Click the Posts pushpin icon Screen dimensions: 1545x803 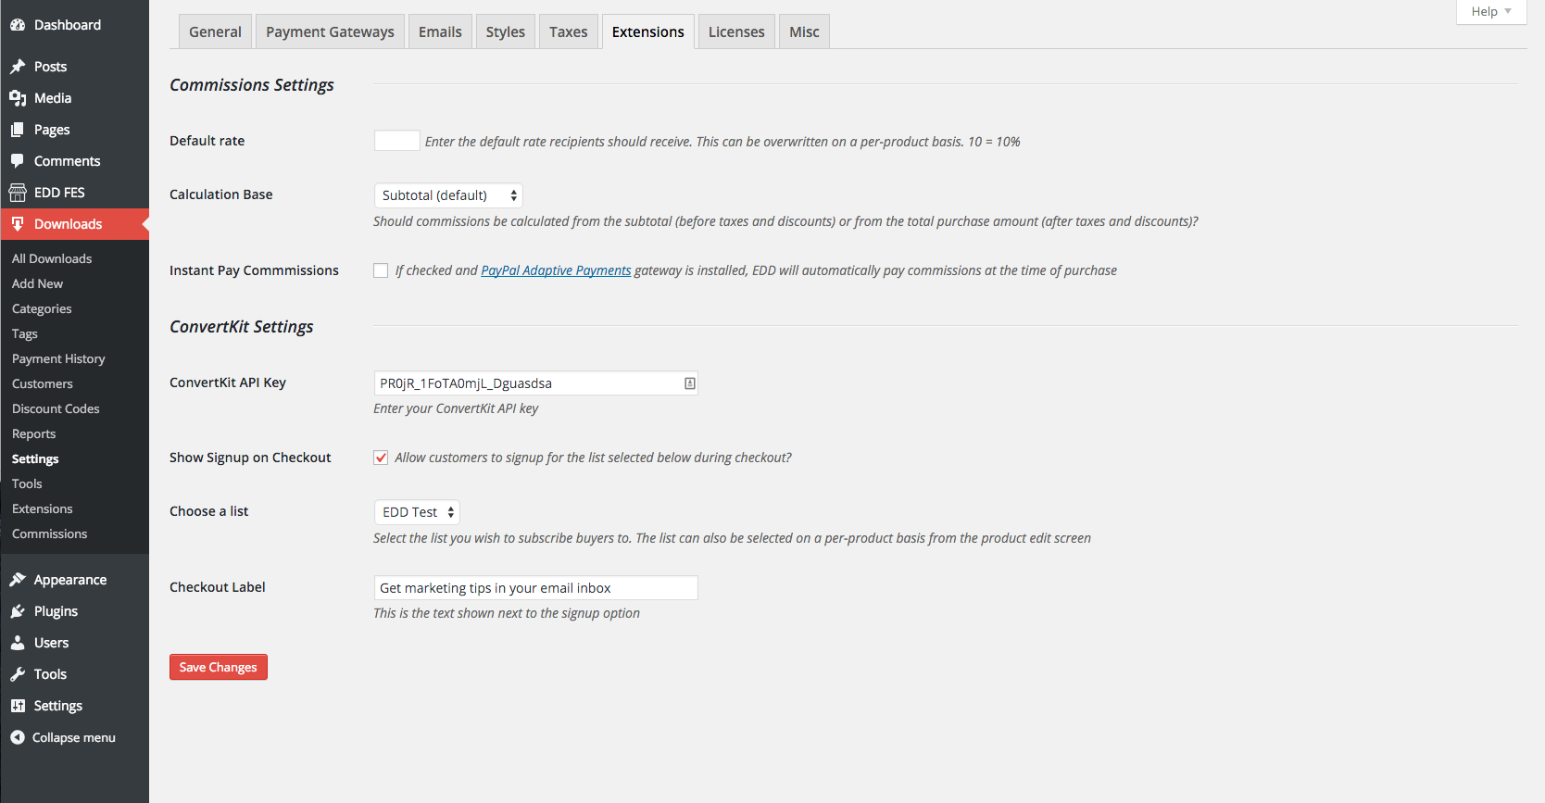coord(18,67)
